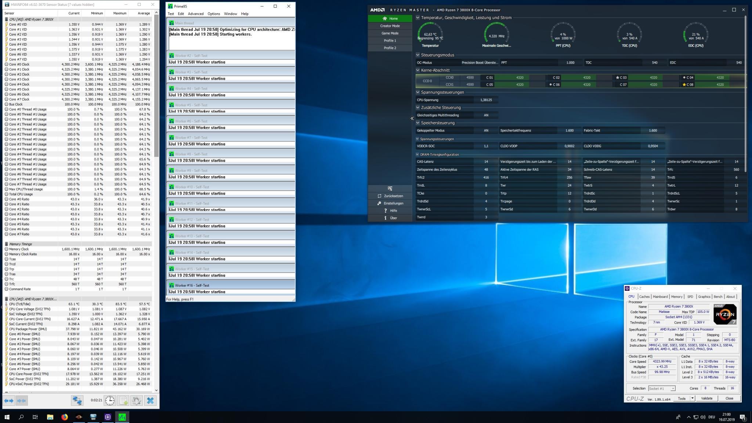Open Firefox from the taskbar
The height and width of the screenshot is (423, 752).
tap(65, 417)
